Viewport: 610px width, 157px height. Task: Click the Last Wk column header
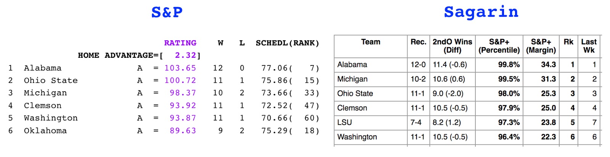pos(589,46)
